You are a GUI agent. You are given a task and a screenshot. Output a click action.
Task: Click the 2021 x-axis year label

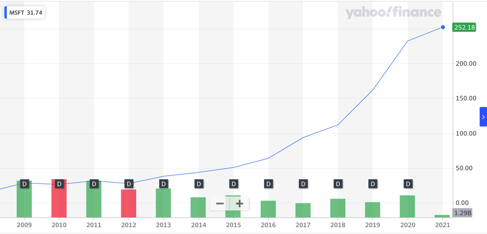[x=442, y=225]
